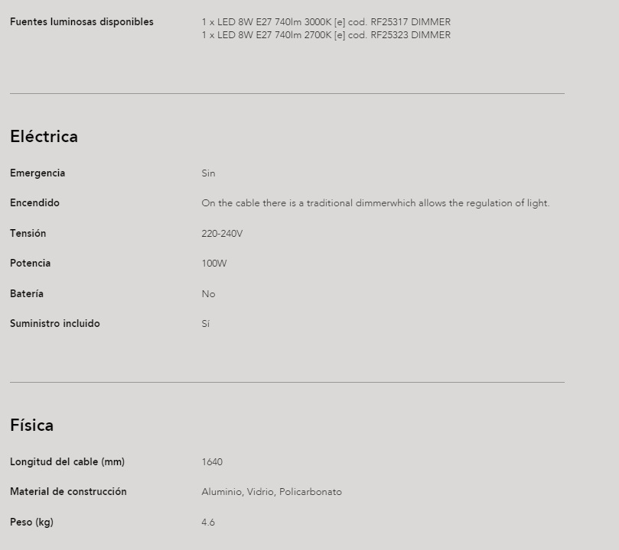Viewport: 619px width, 550px height.
Task: Click the Potencia label
Action: pyautogui.click(x=31, y=264)
